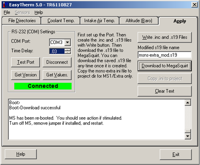Click 'Turn off MS, remove jumper' log line
The height and width of the screenshot is (165, 200).
[56, 123]
